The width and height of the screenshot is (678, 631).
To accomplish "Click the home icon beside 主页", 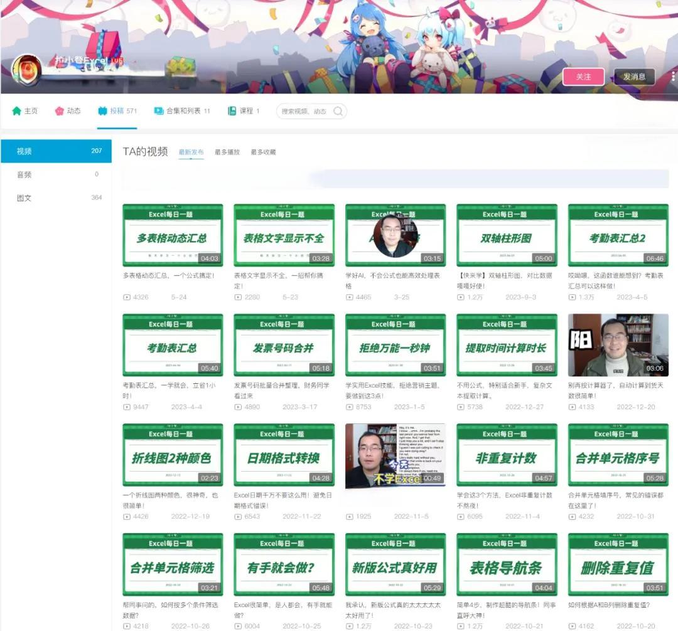I will [x=17, y=111].
